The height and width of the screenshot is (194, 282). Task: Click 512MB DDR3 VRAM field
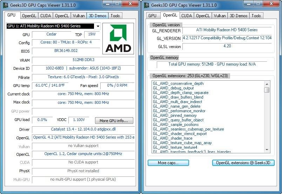tap(83, 60)
